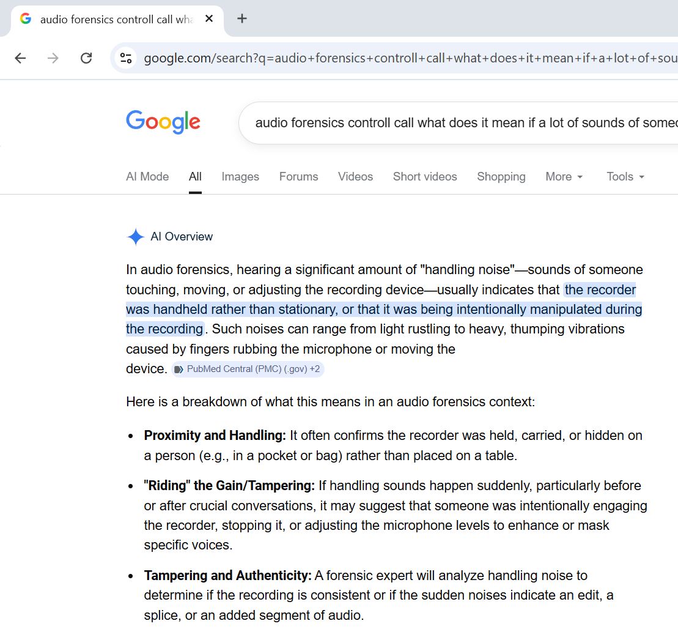Switch to Images results tab

coord(240,176)
